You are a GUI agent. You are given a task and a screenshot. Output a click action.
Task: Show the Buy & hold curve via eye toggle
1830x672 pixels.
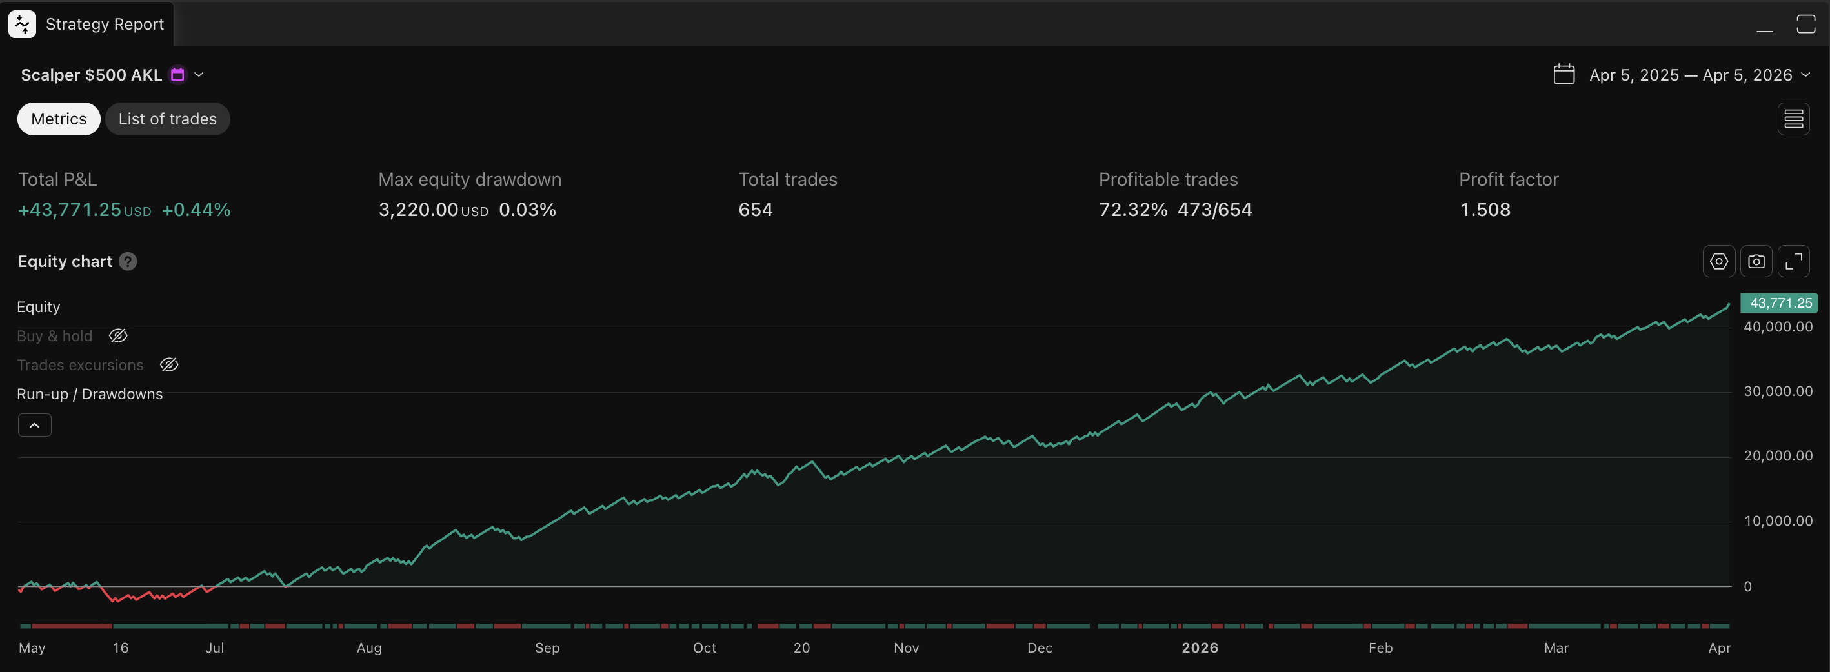[118, 335]
